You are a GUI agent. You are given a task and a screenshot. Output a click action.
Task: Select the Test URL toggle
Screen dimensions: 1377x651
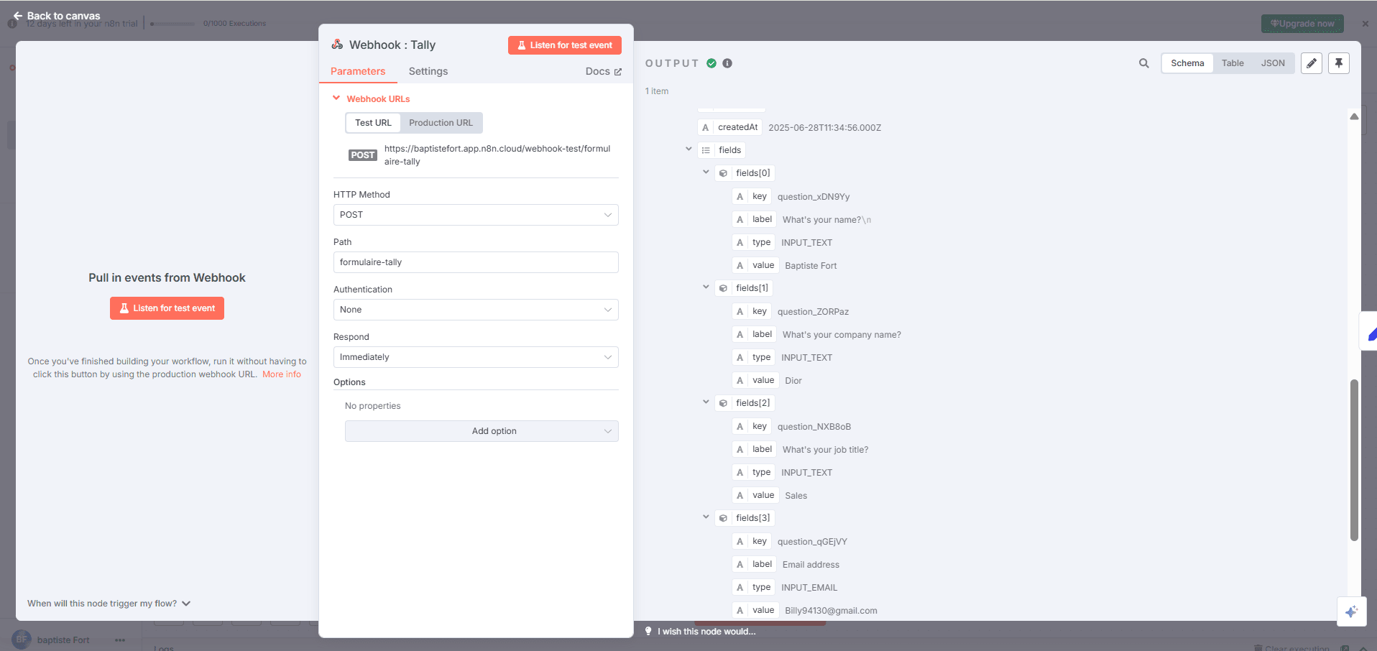[x=373, y=123]
